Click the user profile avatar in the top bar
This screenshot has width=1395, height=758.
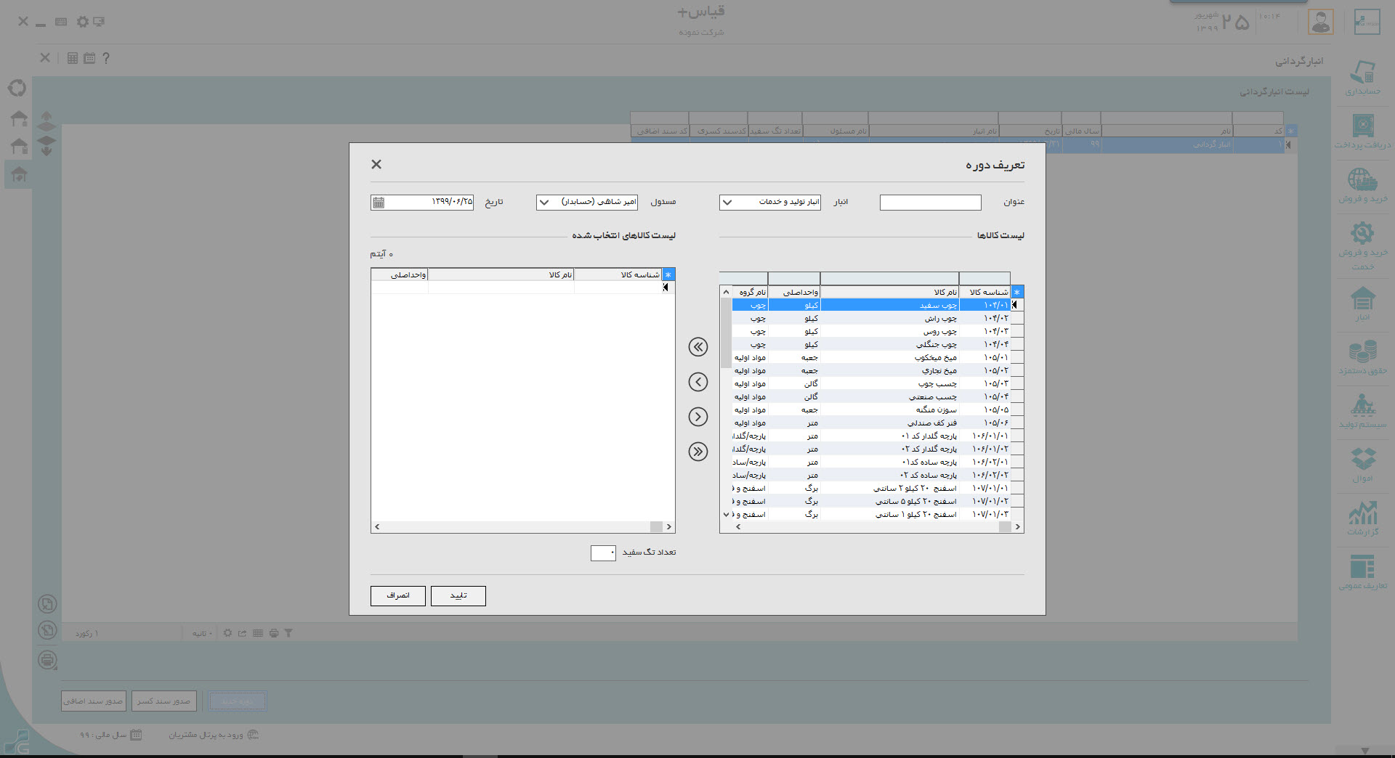[1321, 22]
